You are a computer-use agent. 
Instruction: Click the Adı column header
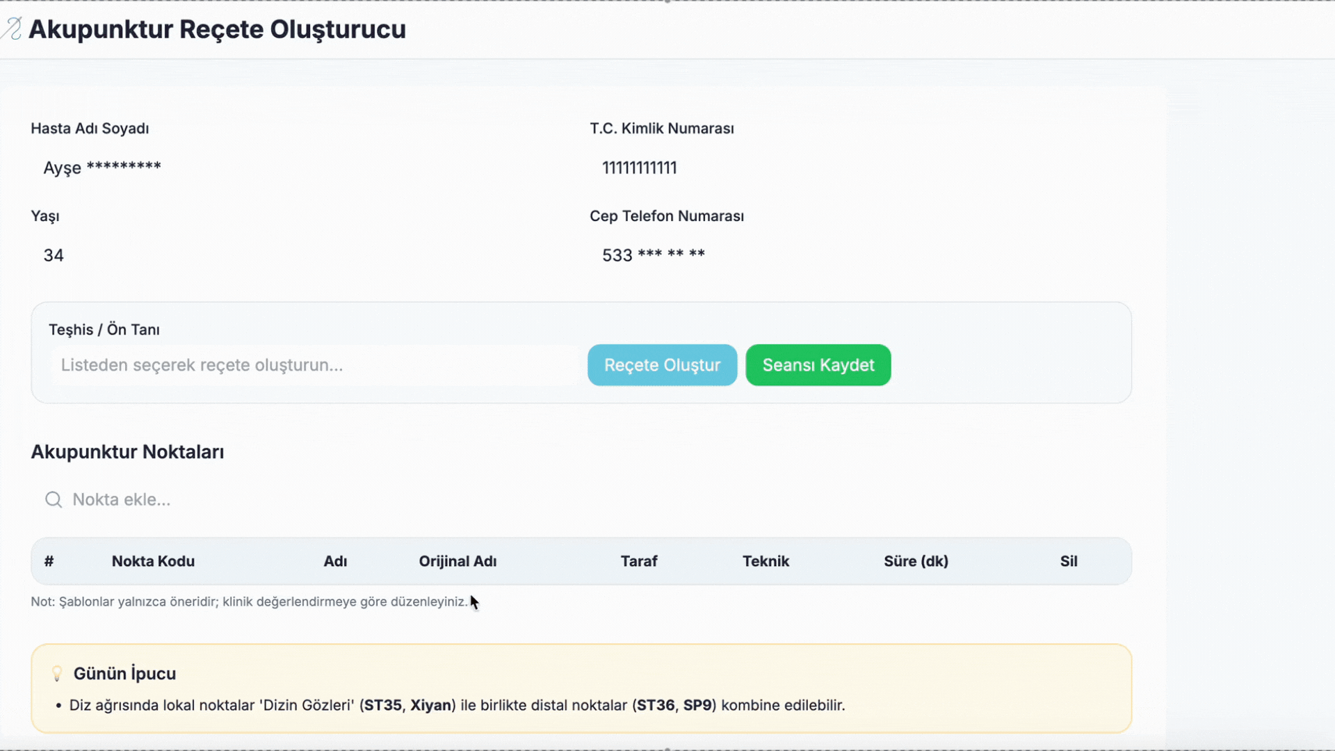tap(335, 561)
